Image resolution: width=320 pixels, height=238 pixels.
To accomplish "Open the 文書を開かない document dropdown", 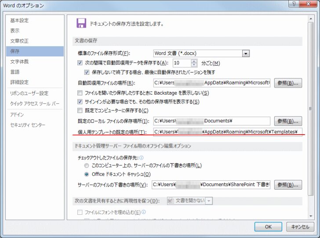I will tap(209, 201).
